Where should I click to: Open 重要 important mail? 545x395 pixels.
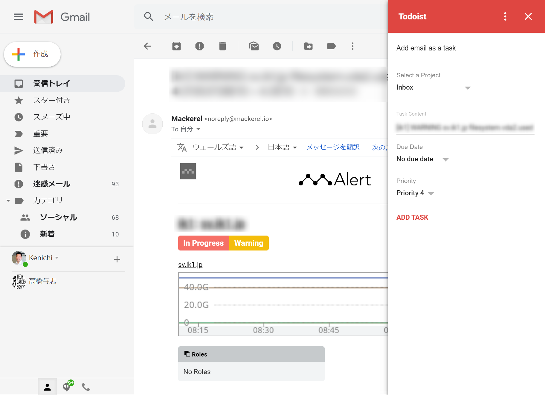(62, 134)
